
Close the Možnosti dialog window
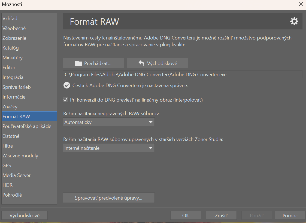coord(301,4)
